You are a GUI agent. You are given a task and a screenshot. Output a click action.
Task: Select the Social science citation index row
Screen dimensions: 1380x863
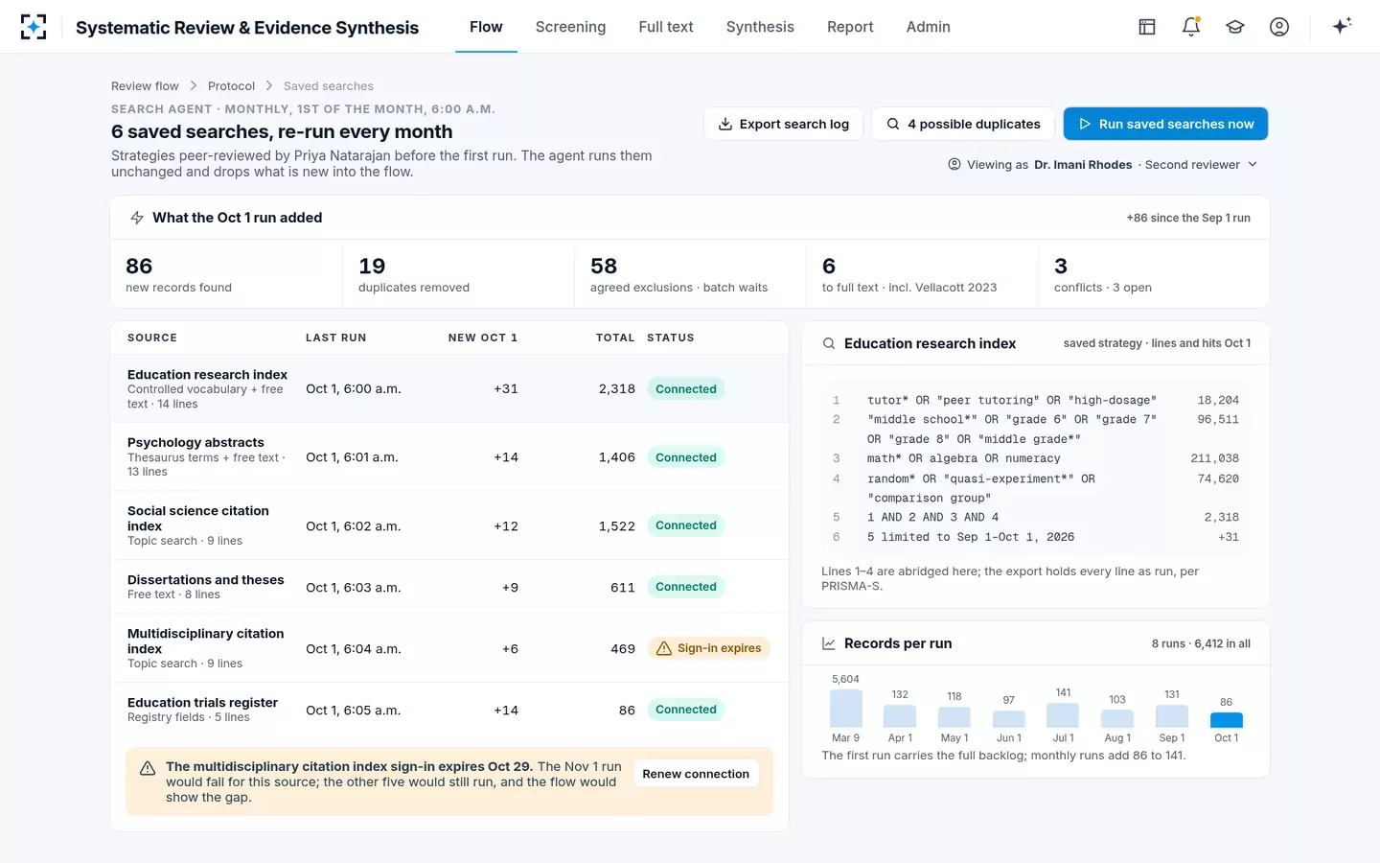click(x=449, y=525)
